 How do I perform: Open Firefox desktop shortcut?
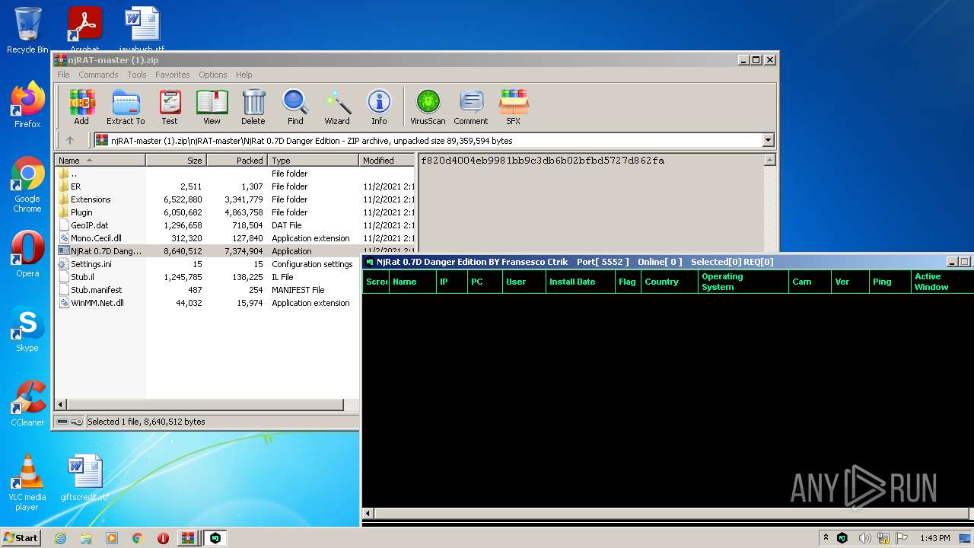coord(27,105)
